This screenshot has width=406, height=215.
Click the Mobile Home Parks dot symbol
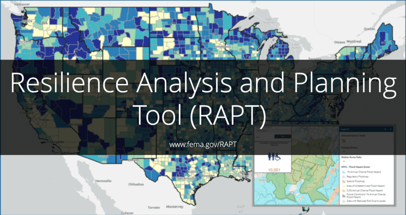343,161
